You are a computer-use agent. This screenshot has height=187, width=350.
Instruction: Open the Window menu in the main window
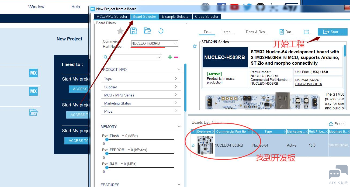[36, 7]
